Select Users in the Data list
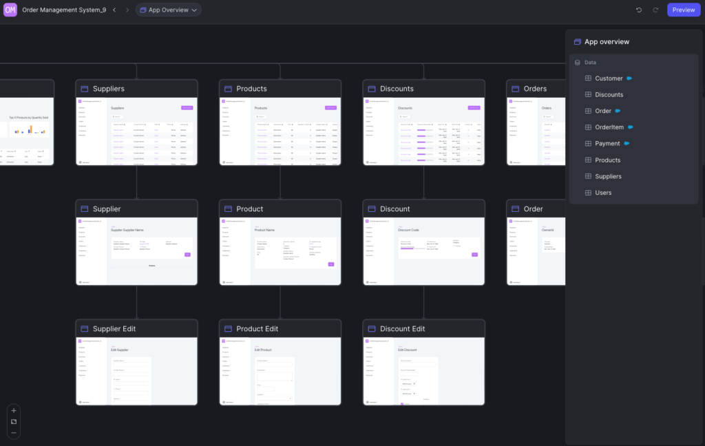The image size is (705, 446). tap(604, 192)
